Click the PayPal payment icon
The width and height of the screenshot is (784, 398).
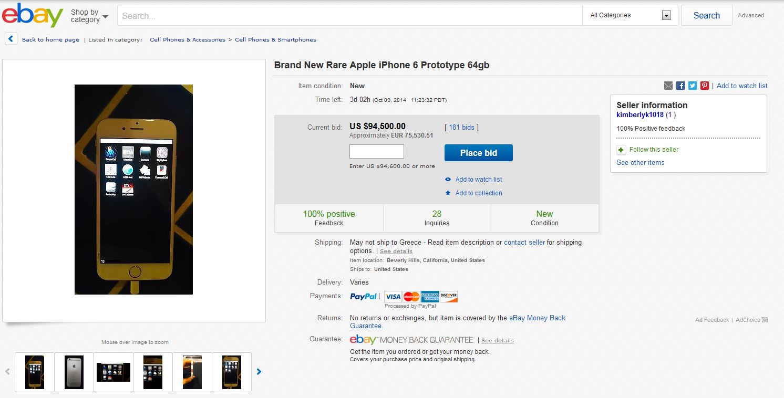click(363, 296)
